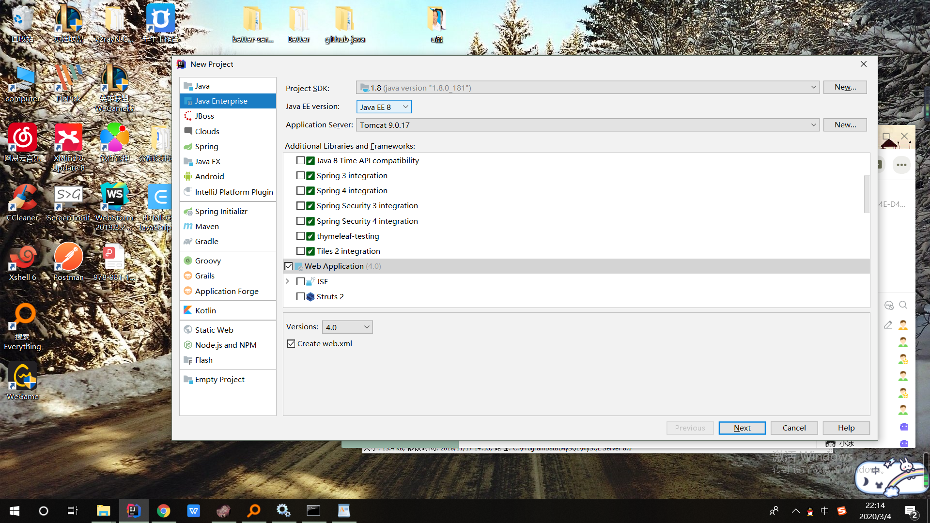Check Java 8 Time API compatibility
This screenshot has height=523, width=930.
coord(300,160)
